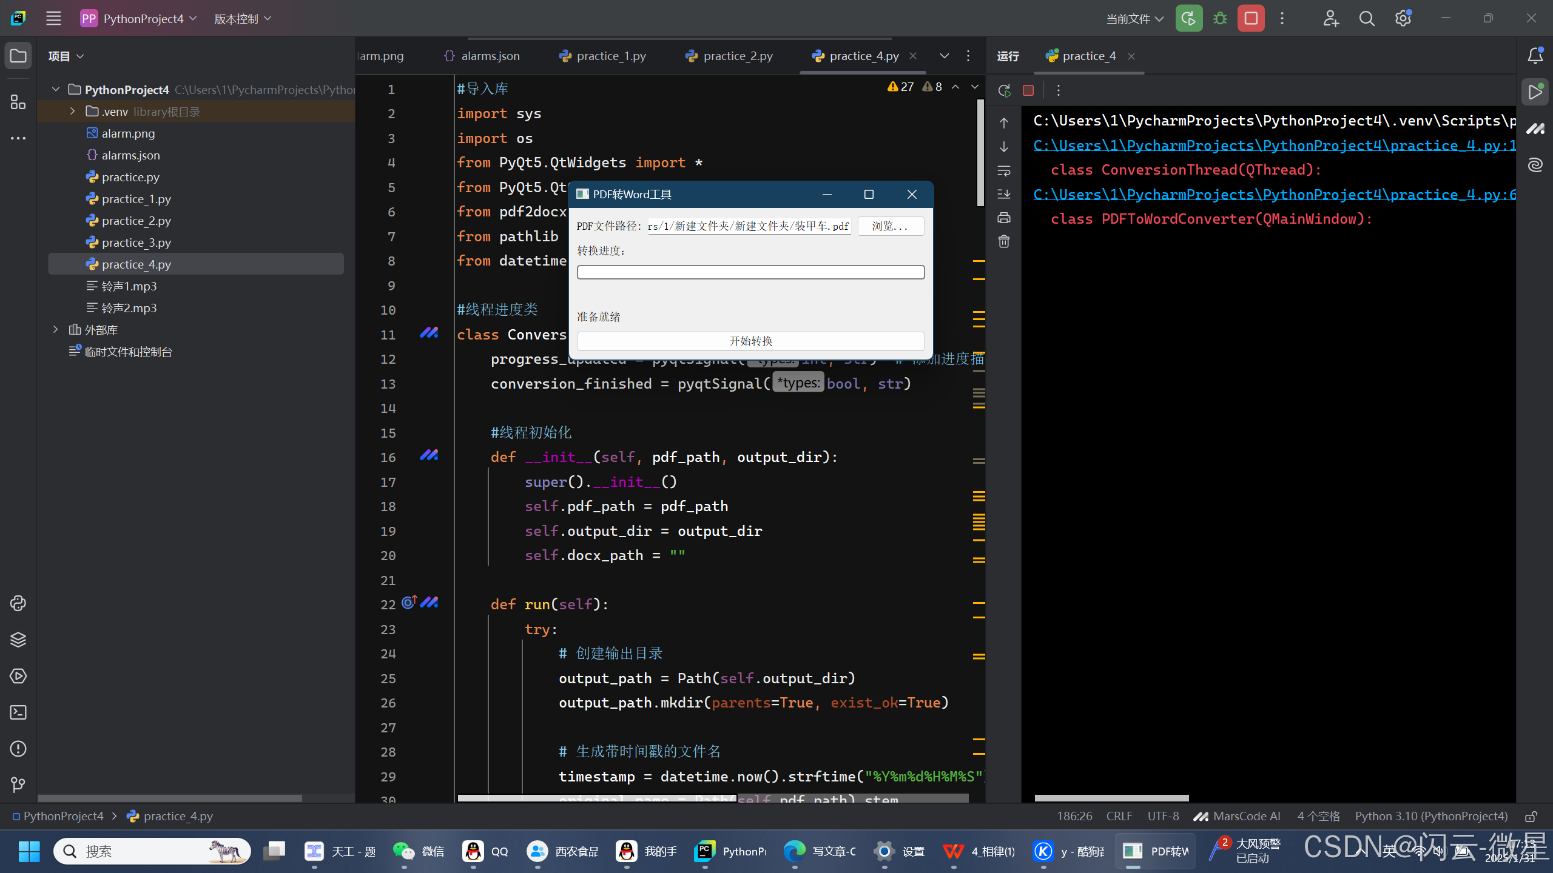1553x873 pixels.
Task: Toggle soft-wrap in the run console
Action: click(1004, 171)
